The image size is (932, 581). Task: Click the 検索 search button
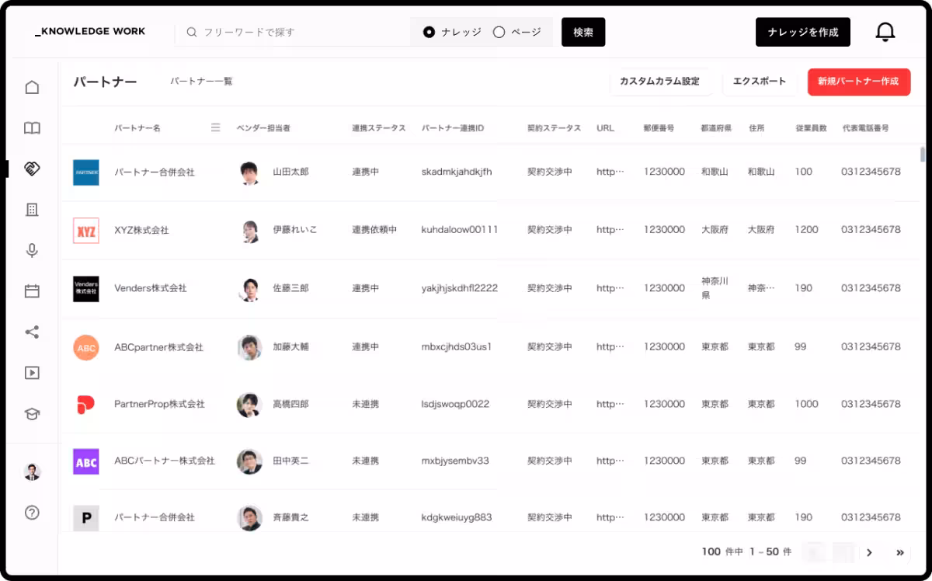coord(583,32)
